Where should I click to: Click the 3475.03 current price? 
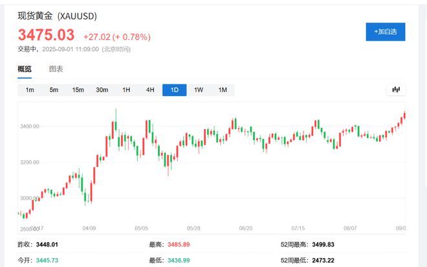46,34
